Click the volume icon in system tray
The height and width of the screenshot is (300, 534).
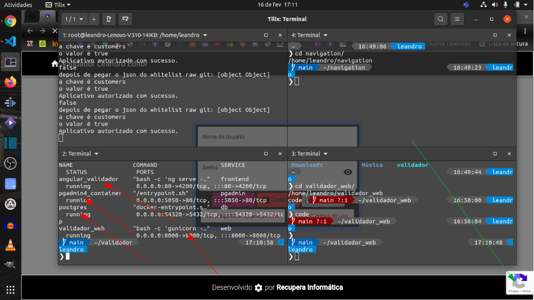[x=495, y=5]
